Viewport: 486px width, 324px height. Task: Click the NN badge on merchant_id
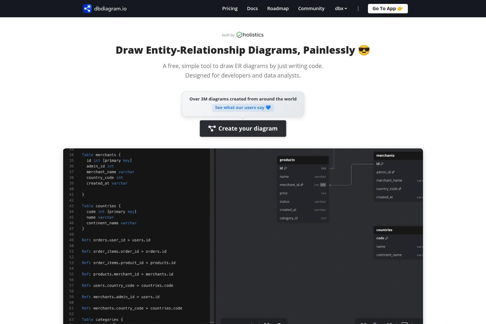323,185
